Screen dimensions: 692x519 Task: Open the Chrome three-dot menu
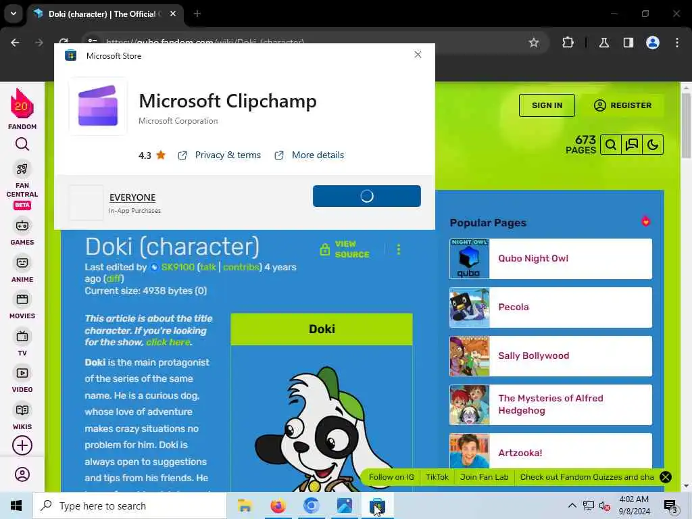pyautogui.click(x=677, y=43)
